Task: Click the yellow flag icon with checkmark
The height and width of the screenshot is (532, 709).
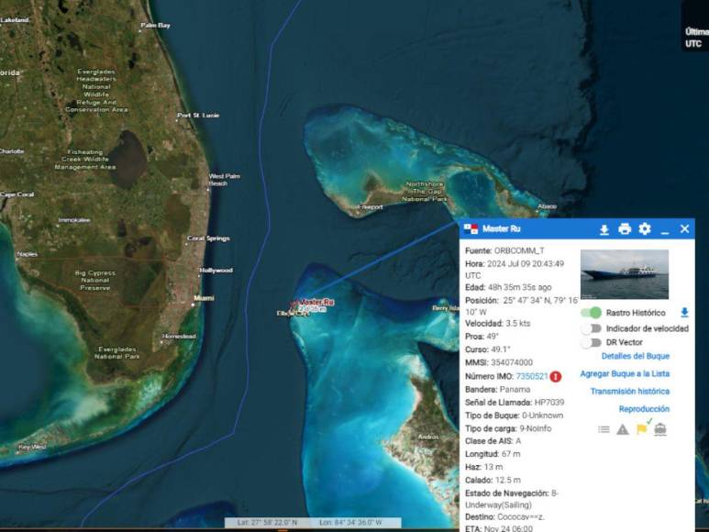Action: pos(642,427)
